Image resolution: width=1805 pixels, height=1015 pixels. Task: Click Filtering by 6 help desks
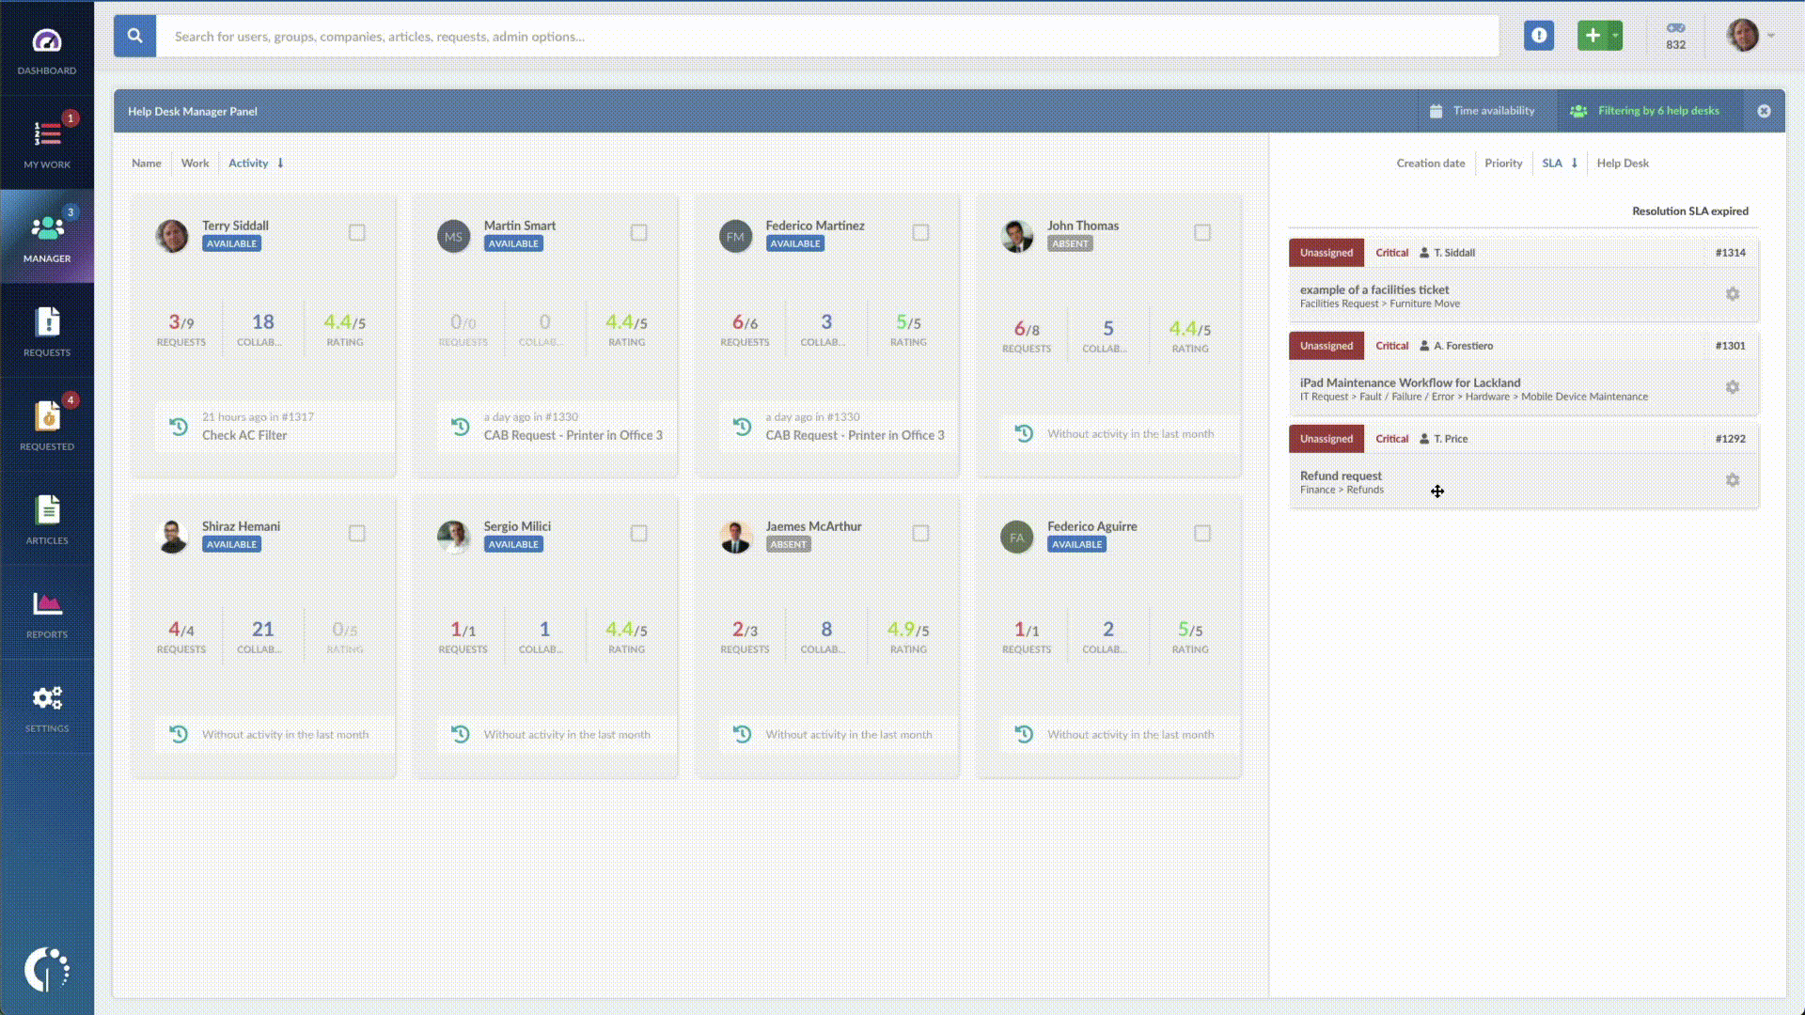tap(1658, 111)
